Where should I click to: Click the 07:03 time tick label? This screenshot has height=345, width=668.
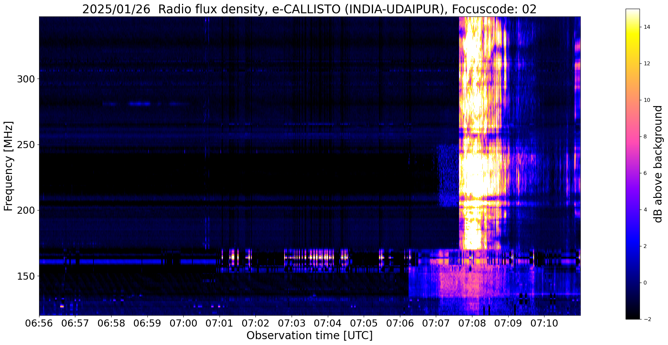(x=292, y=323)
